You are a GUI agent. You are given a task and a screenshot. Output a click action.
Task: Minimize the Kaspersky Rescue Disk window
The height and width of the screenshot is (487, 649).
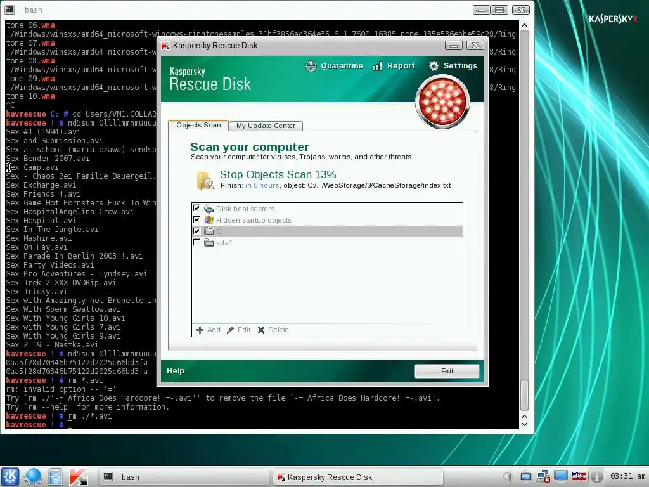pyautogui.click(x=454, y=46)
